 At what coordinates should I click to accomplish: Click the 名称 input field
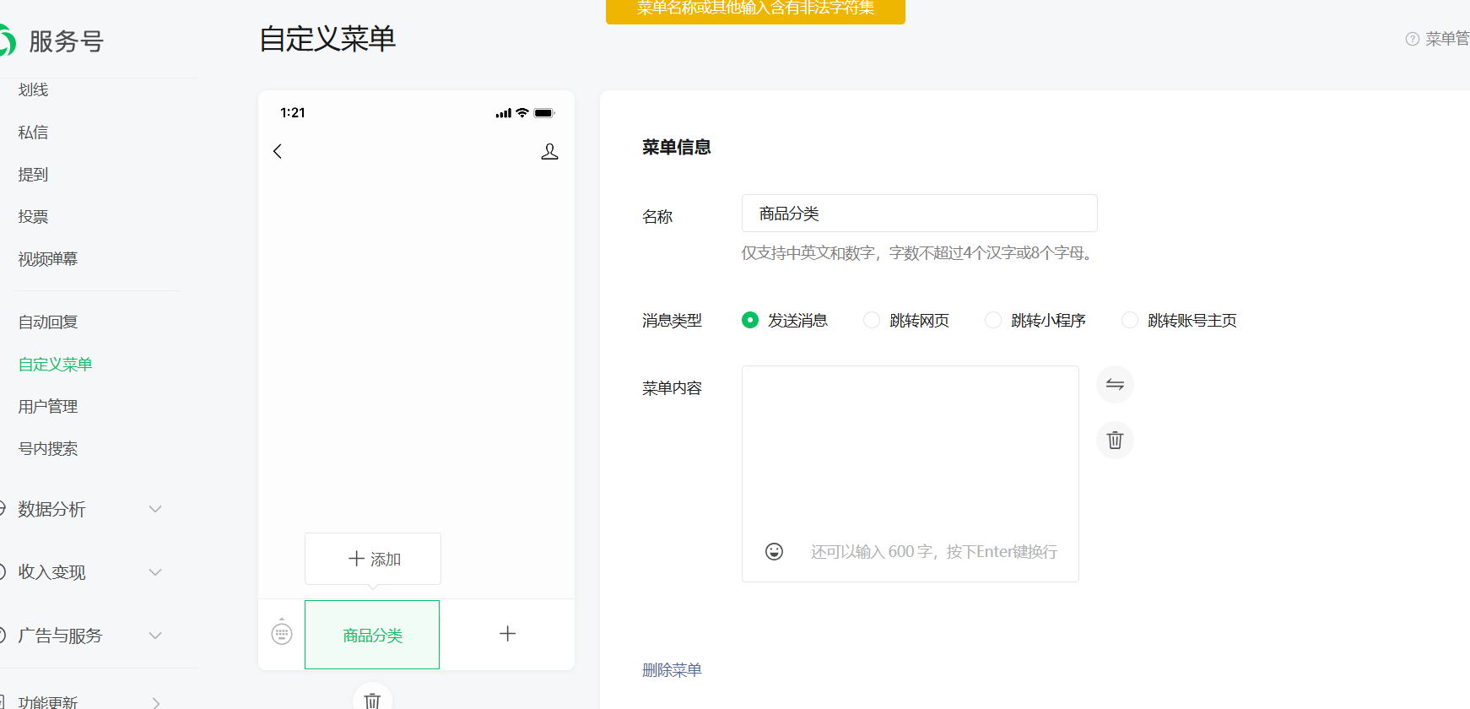tap(920, 214)
